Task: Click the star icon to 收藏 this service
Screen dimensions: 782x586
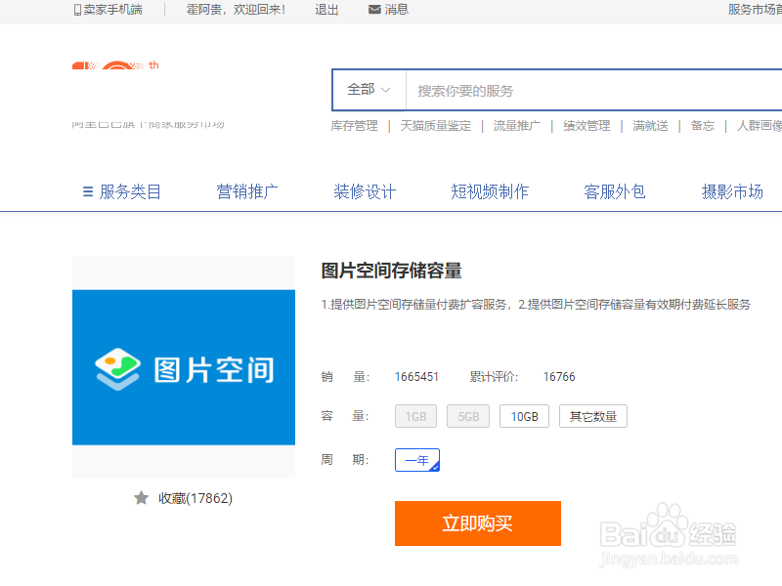Action: pos(143,498)
